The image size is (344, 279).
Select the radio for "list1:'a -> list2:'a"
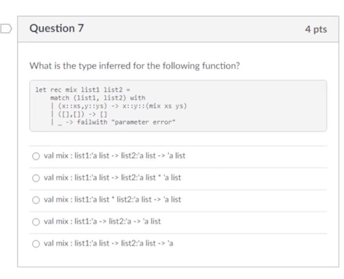coord(35,221)
